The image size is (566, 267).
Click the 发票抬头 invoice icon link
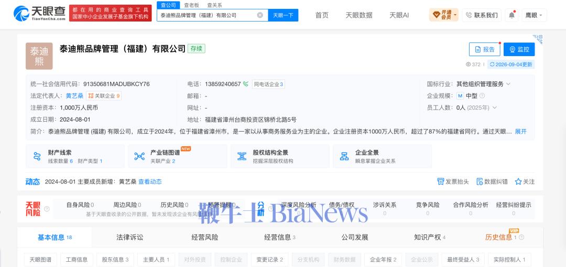tap(453, 181)
